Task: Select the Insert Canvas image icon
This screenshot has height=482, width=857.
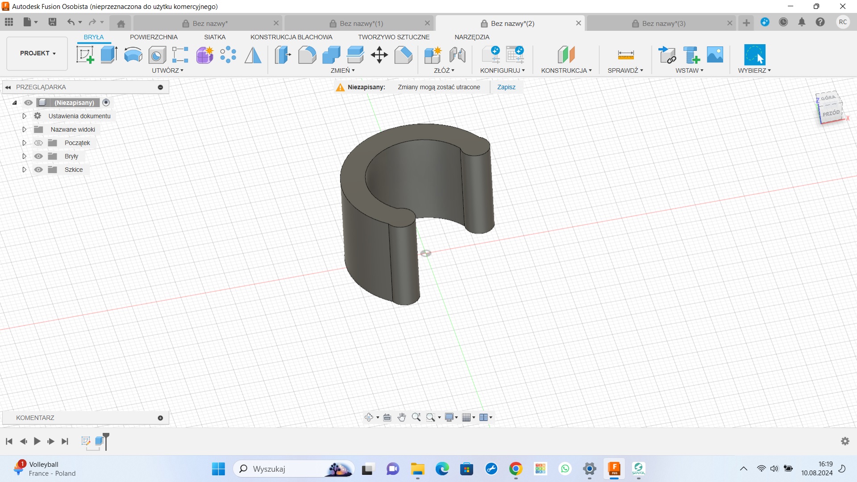Action: (715, 55)
